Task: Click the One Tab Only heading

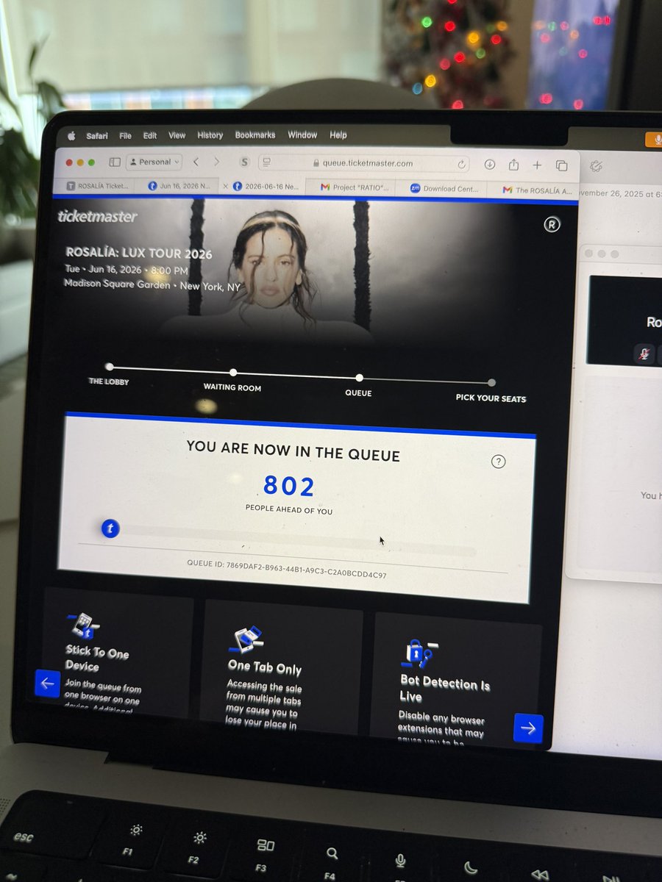Action: [x=264, y=667]
